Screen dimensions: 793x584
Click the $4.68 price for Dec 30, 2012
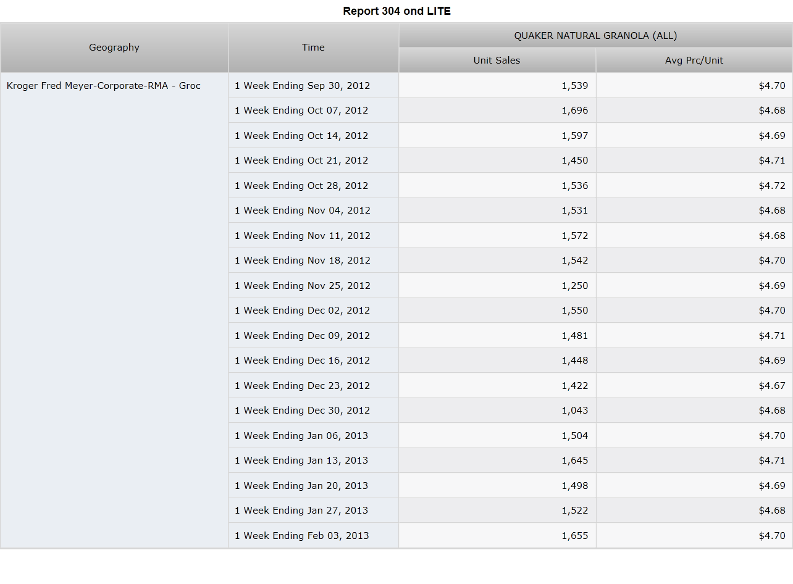pyautogui.click(x=772, y=411)
